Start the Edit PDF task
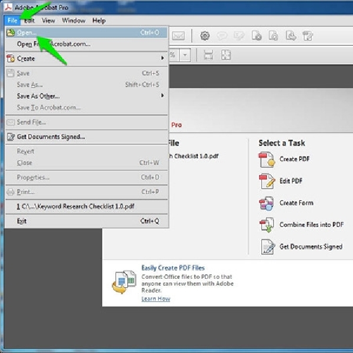This screenshot has height=353, width=353. point(281,181)
